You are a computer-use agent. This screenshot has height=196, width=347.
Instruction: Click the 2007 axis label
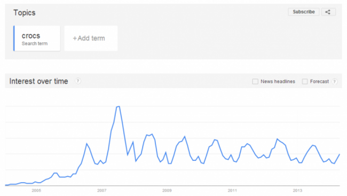[x=102, y=191]
